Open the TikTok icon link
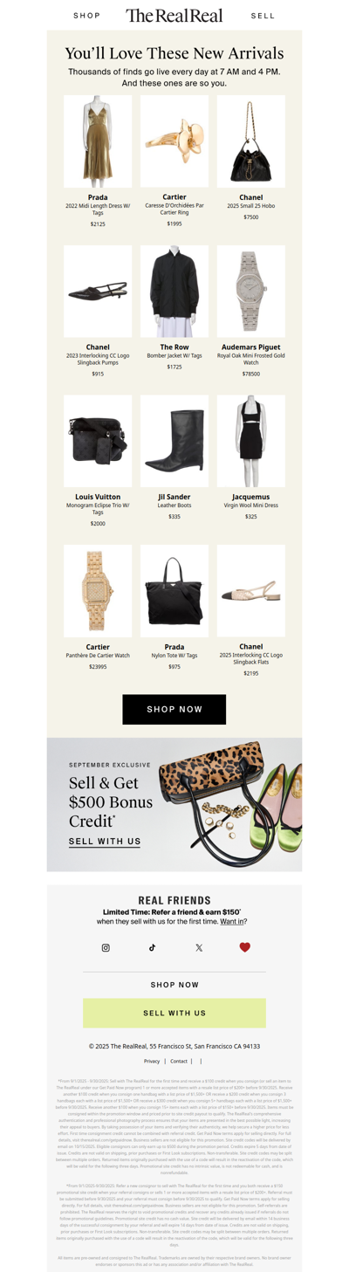Image resolution: width=349 pixels, height=1272 pixels. pos(152,947)
